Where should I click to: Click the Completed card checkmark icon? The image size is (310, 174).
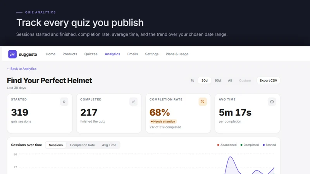click(x=133, y=102)
